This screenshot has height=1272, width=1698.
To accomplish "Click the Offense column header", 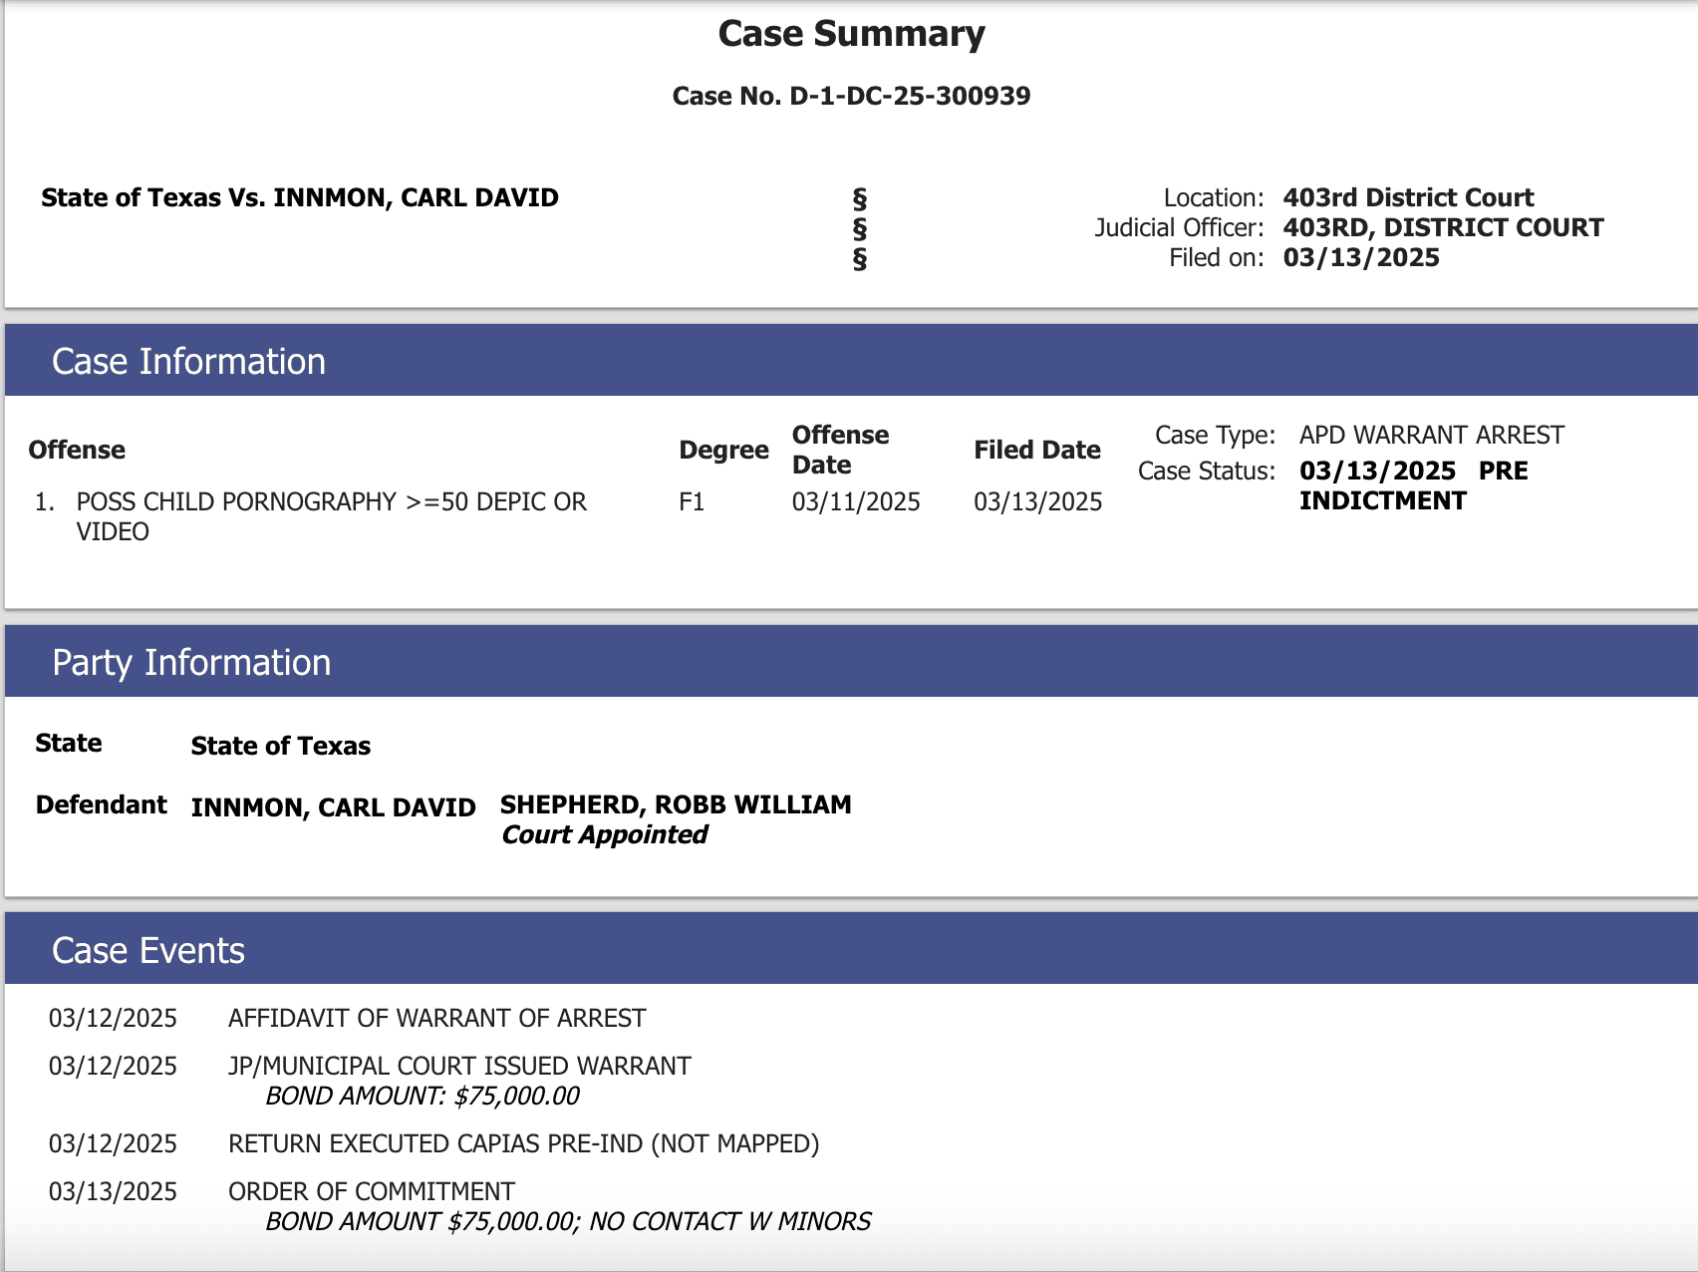I will (77, 450).
